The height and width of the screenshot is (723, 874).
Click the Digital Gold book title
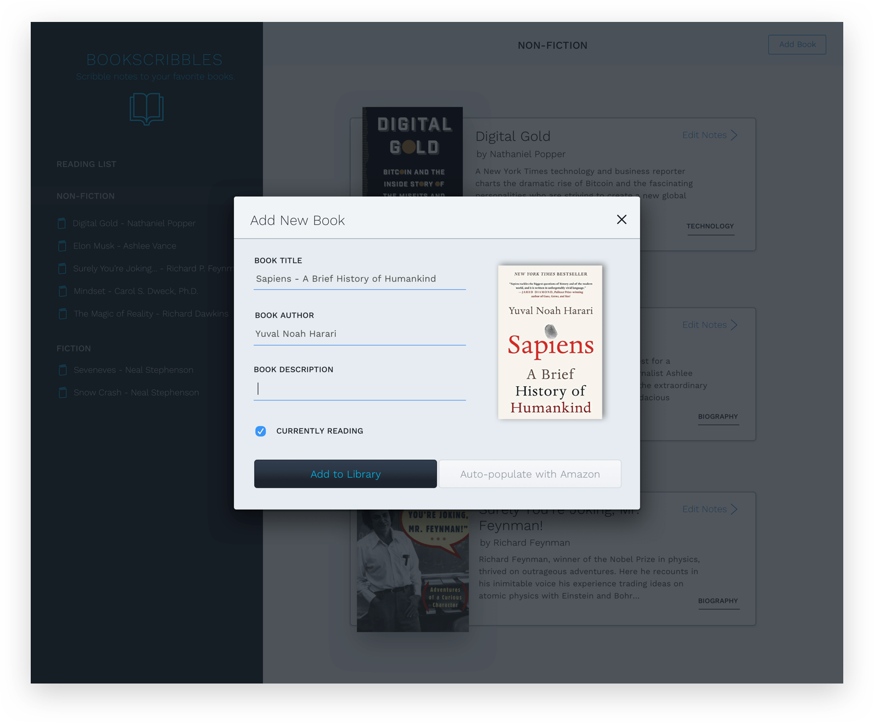point(513,137)
